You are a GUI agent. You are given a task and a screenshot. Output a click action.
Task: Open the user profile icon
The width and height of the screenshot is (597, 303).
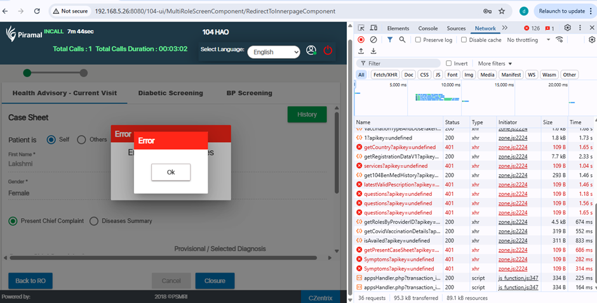click(x=311, y=51)
